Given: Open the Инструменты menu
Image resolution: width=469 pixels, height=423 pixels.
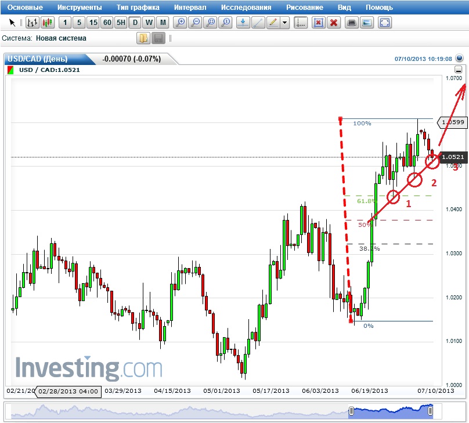Looking at the screenshot, I should [80, 8].
